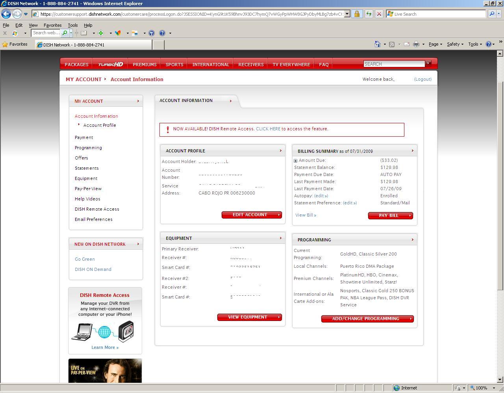
Task: Click the toolbar help question mark icon
Action: point(162,33)
